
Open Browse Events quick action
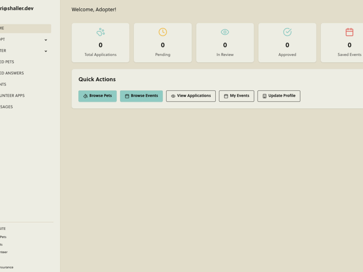[141, 96]
